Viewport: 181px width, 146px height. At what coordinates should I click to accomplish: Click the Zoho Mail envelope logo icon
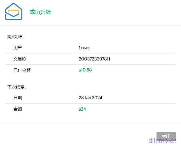(x=13, y=12)
